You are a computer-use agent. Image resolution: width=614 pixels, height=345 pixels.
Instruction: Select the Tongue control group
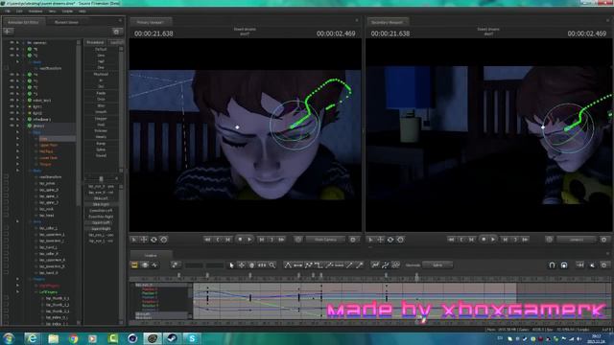coord(45,164)
